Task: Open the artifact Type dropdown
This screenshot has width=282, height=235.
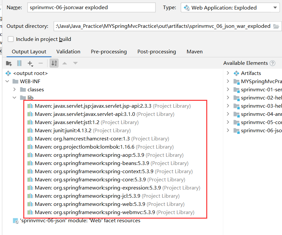Action: click(x=230, y=8)
